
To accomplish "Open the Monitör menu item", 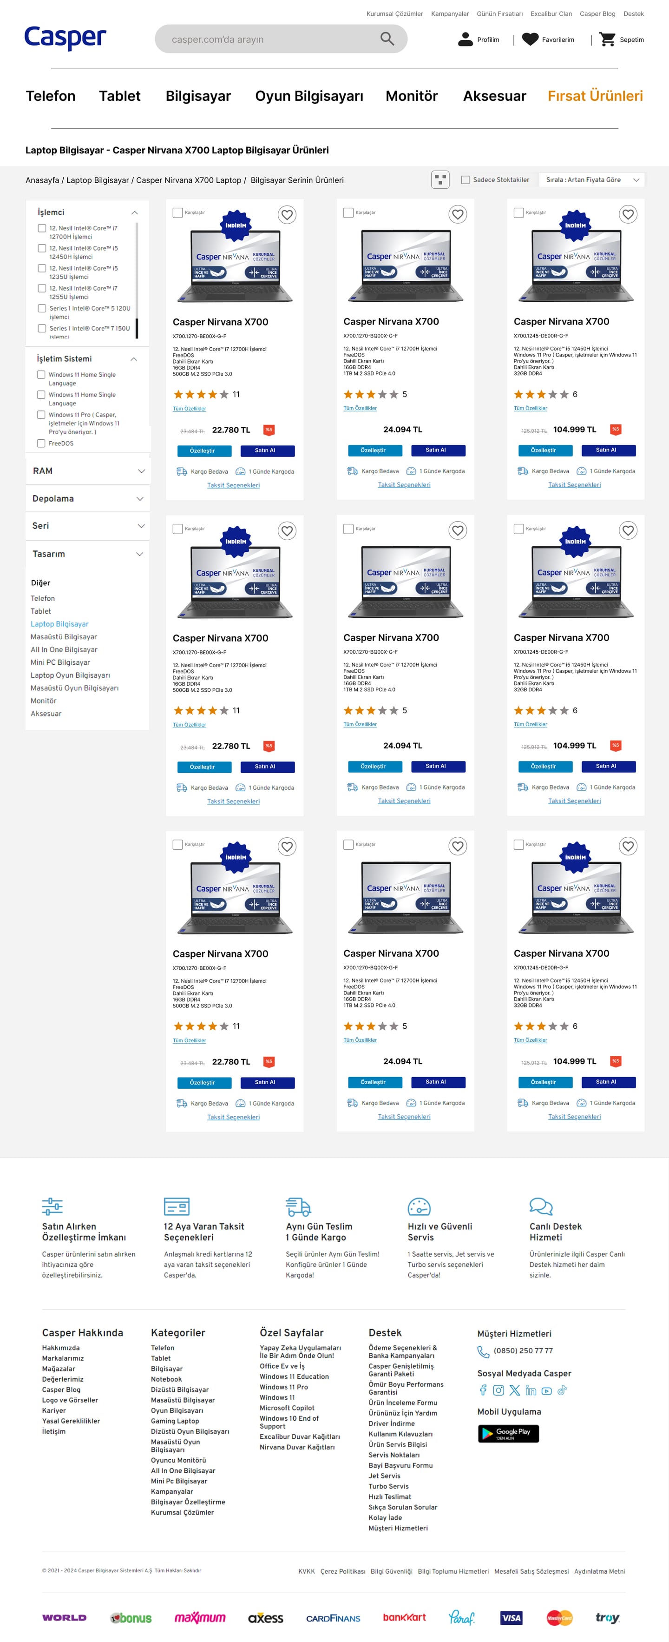I will pyautogui.click(x=412, y=96).
